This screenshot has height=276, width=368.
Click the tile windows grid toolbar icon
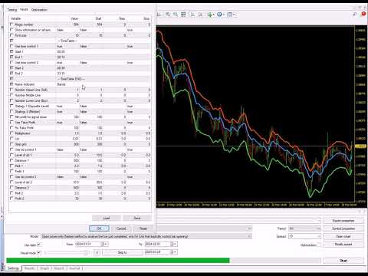[183, 15]
